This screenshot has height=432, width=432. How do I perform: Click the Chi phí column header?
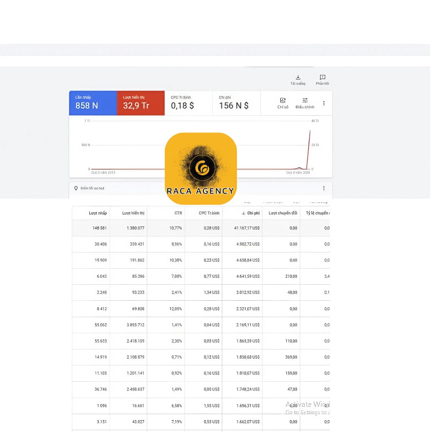[x=253, y=213]
